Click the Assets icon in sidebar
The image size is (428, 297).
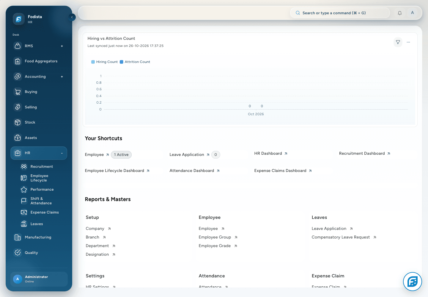(18, 138)
